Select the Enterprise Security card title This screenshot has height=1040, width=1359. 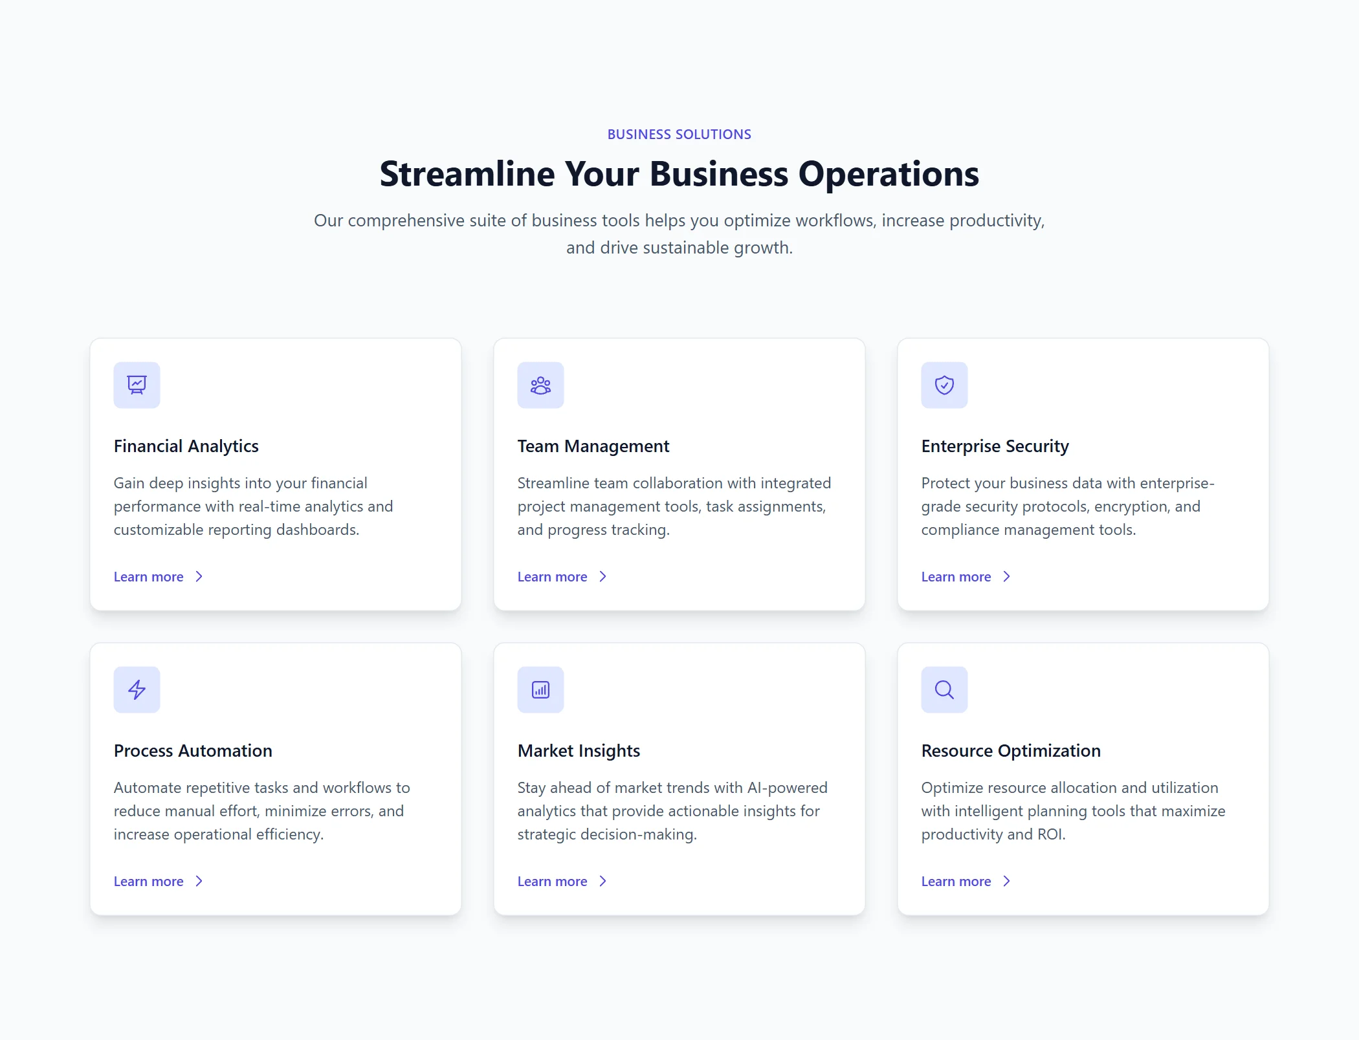click(x=995, y=446)
